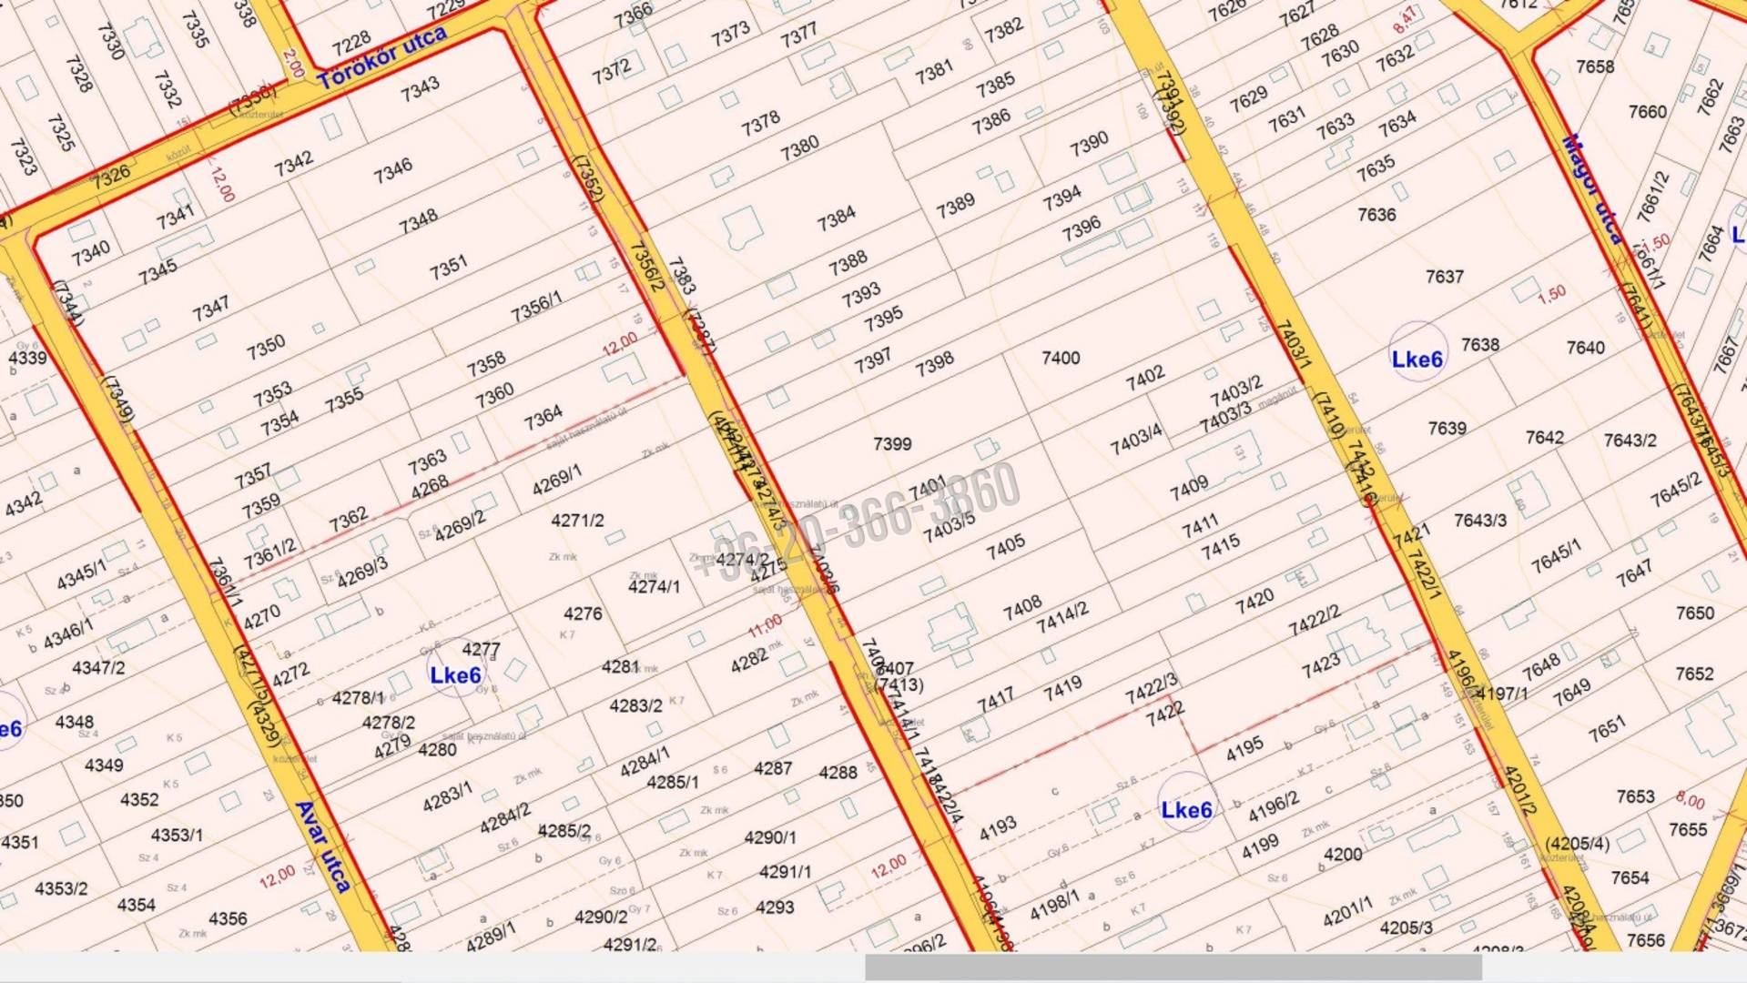Click the Avar utca street label
The width and height of the screenshot is (1747, 983).
click(322, 846)
